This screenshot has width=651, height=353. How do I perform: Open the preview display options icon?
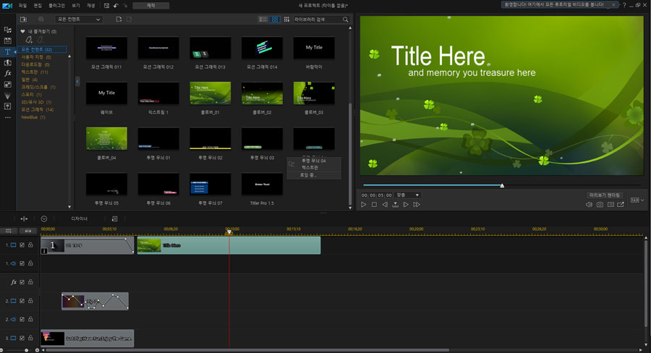610,204
